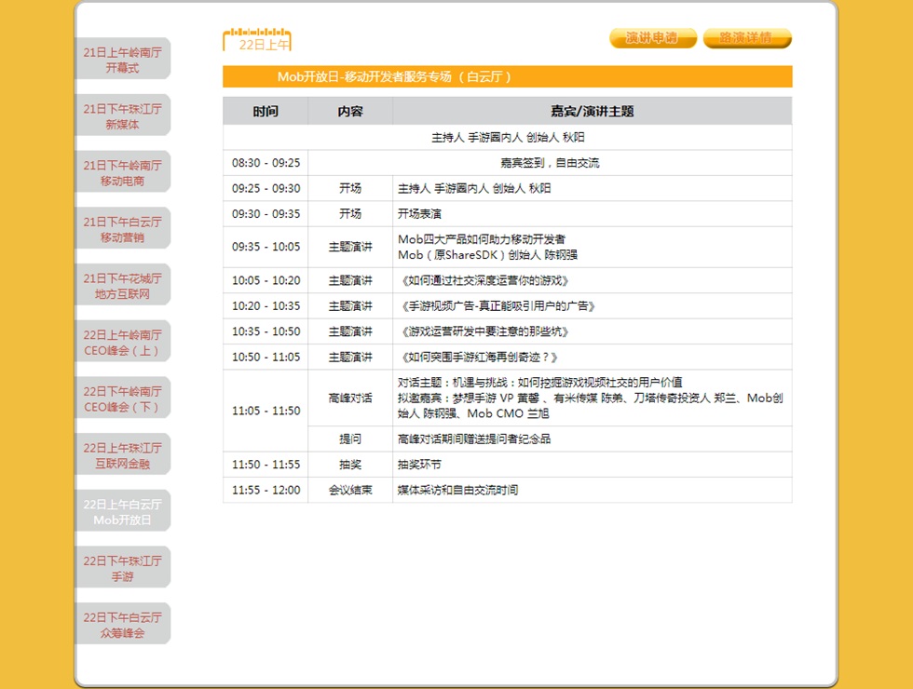Click the 提问 content cell
The width and height of the screenshot is (913, 689).
coord(350,439)
